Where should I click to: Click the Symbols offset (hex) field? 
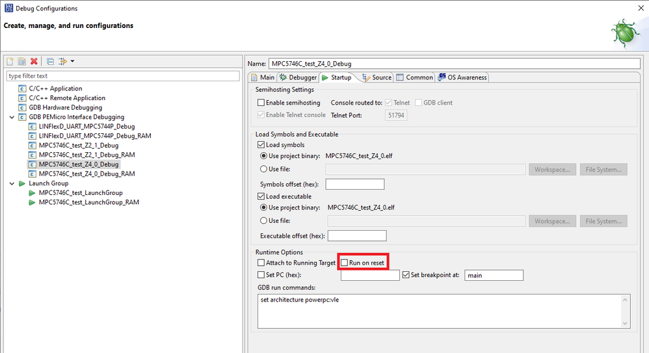point(354,184)
